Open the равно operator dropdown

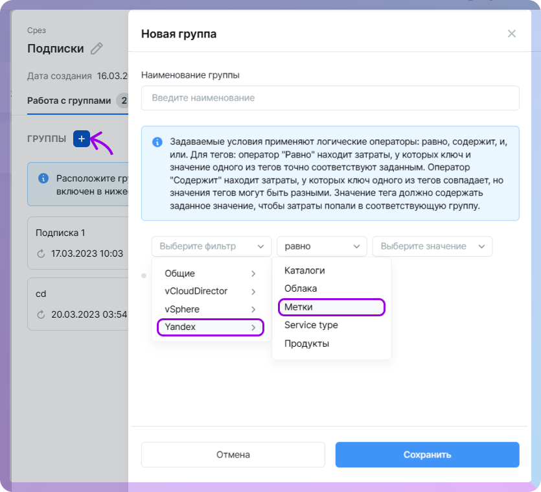pos(321,246)
